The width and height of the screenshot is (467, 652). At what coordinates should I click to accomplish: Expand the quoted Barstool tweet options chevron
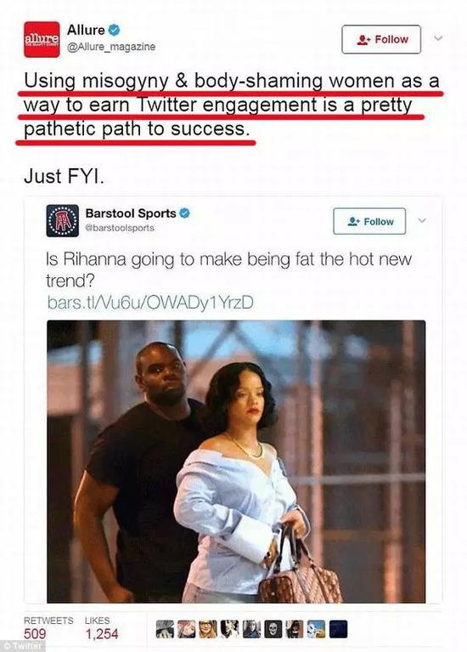[x=422, y=220]
